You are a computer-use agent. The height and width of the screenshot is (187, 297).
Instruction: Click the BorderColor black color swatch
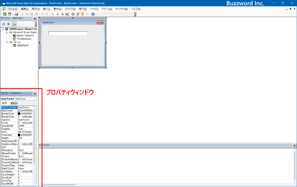[x=19, y=113]
